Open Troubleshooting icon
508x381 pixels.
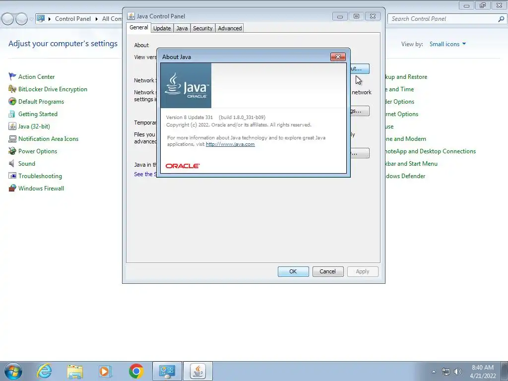coord(12,176)
